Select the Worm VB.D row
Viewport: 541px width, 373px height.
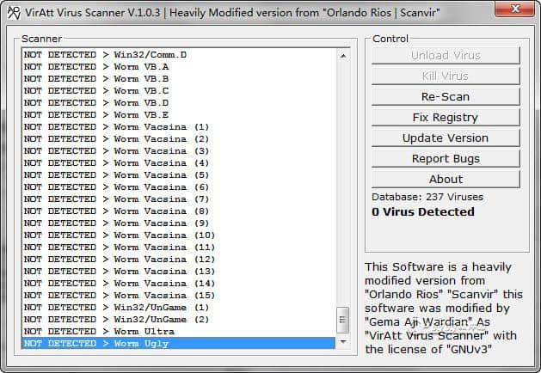179,103
